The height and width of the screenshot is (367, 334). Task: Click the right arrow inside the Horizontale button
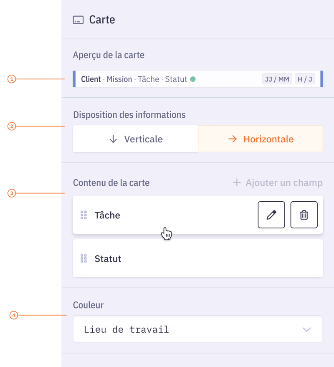click(x=232, y=139)
